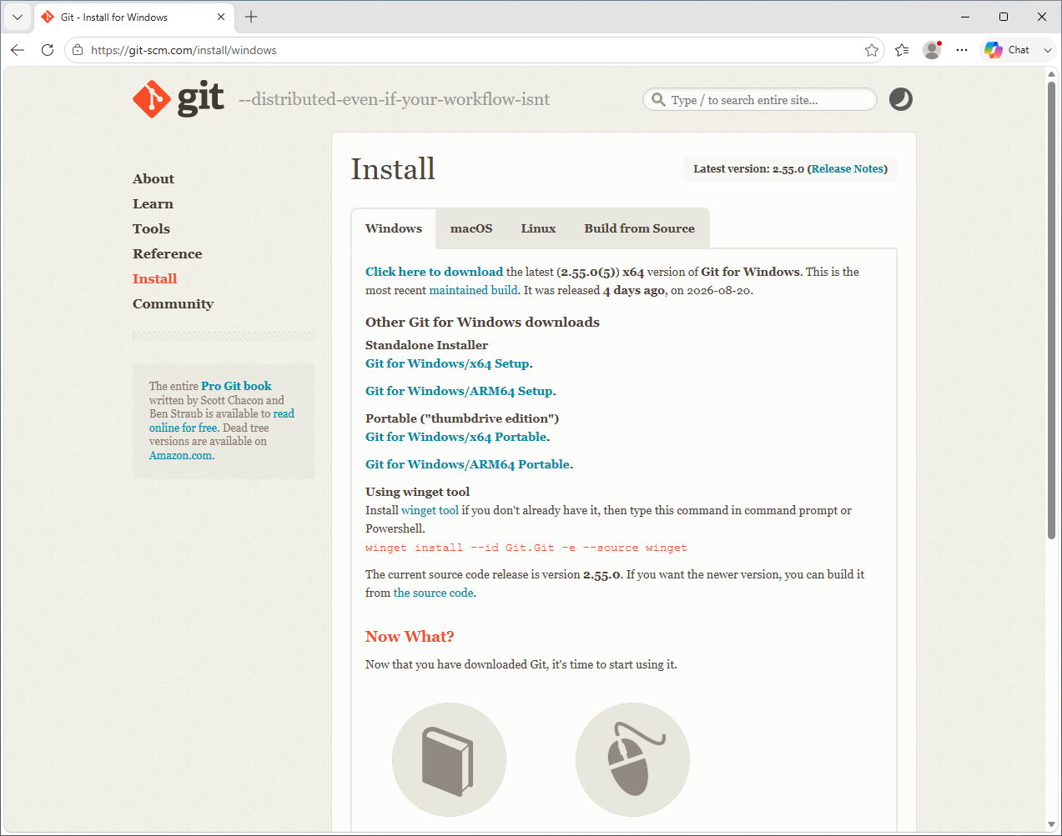
Task: Open the Amazon.com link
Action: (181, 455)
